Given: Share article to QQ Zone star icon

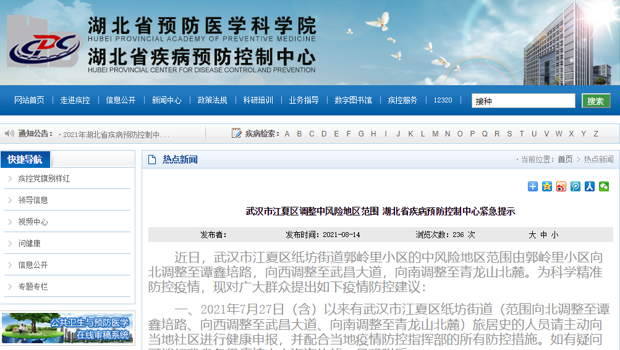Looking at the screenshot, I should point(546,186).
